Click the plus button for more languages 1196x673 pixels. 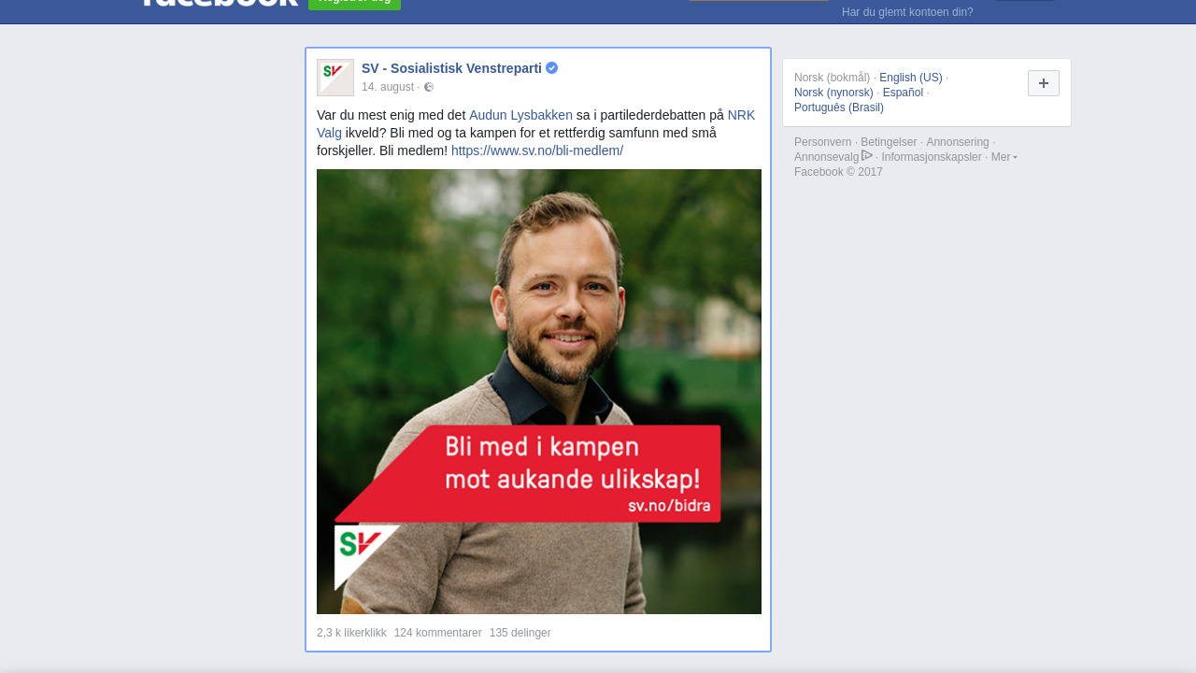tap(1044, 83)
